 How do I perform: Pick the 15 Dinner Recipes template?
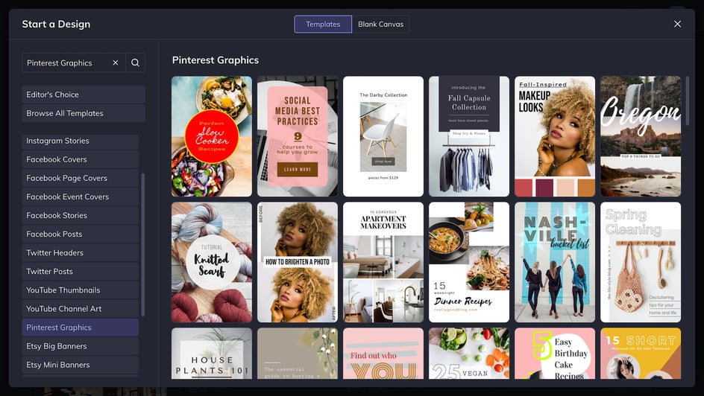click(x=469, y=262)
